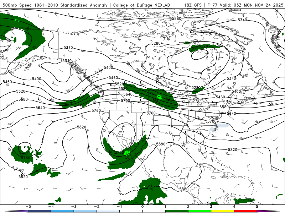Screen dimensions: 285x213
Task: Select the bright green 2 to 3 colorbar segment
Action: (x=200, y=211)
